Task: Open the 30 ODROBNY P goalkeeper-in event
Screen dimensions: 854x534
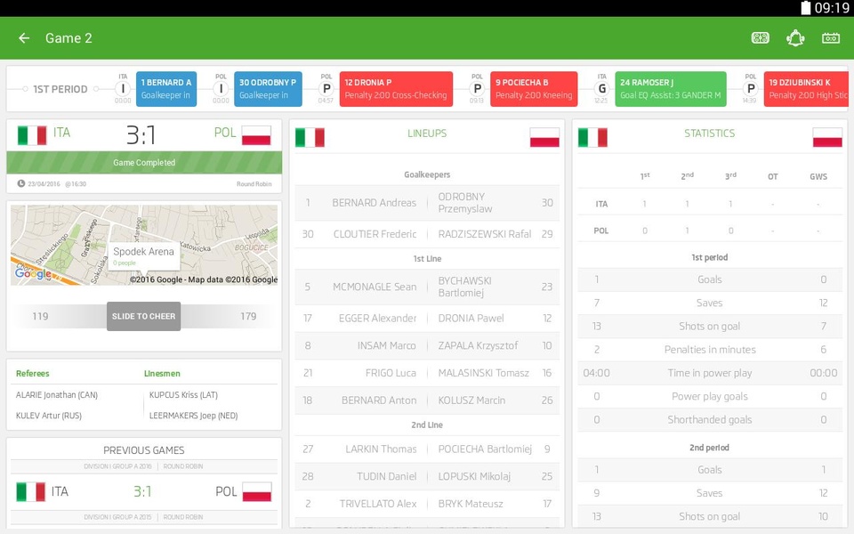Action: click(268, 89)
